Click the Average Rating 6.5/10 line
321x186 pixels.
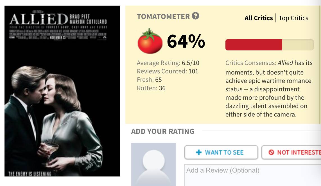[x=168, y=63]
